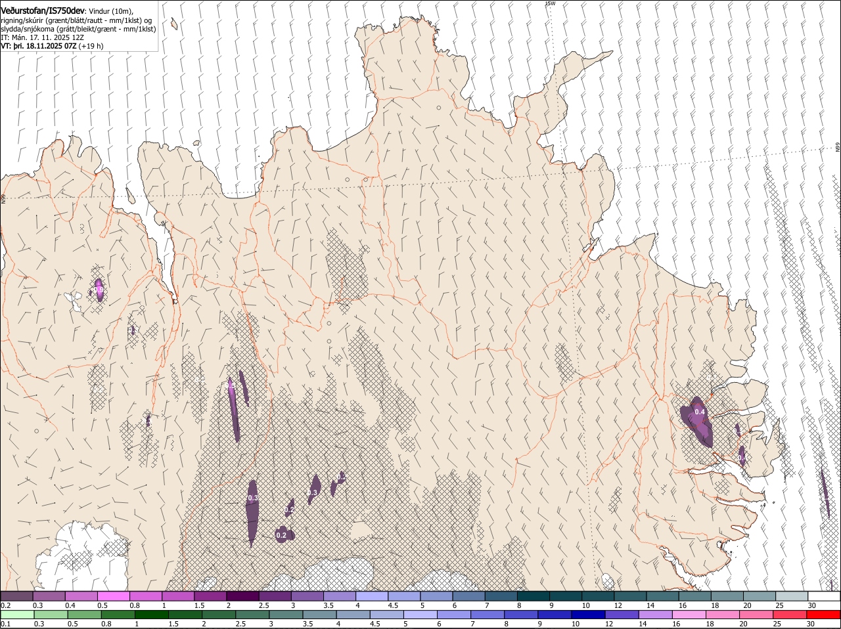Click the upper legend swatch between 0.2 and 0.3
This screenshot has height=629, width=841.
coord(16,596)
